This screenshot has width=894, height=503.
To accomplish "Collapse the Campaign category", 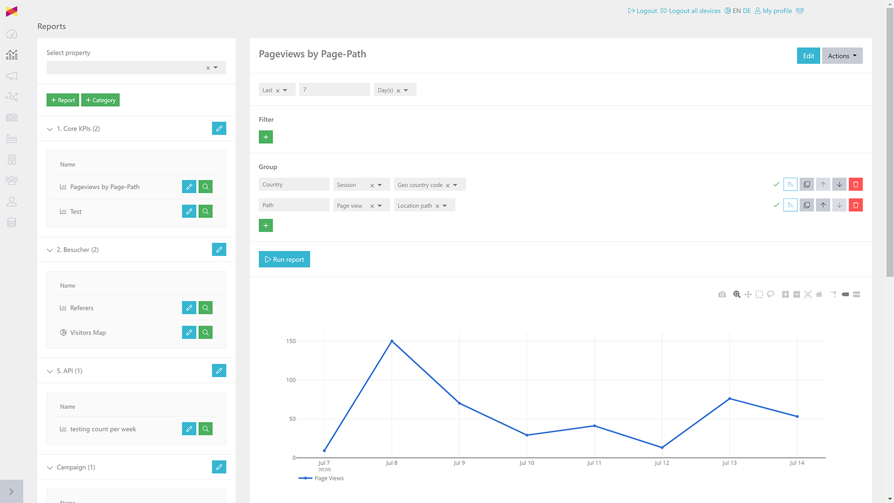I will [x=50, y=467].
